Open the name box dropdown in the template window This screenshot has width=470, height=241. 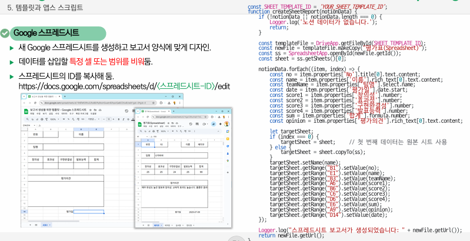[35, 125]
